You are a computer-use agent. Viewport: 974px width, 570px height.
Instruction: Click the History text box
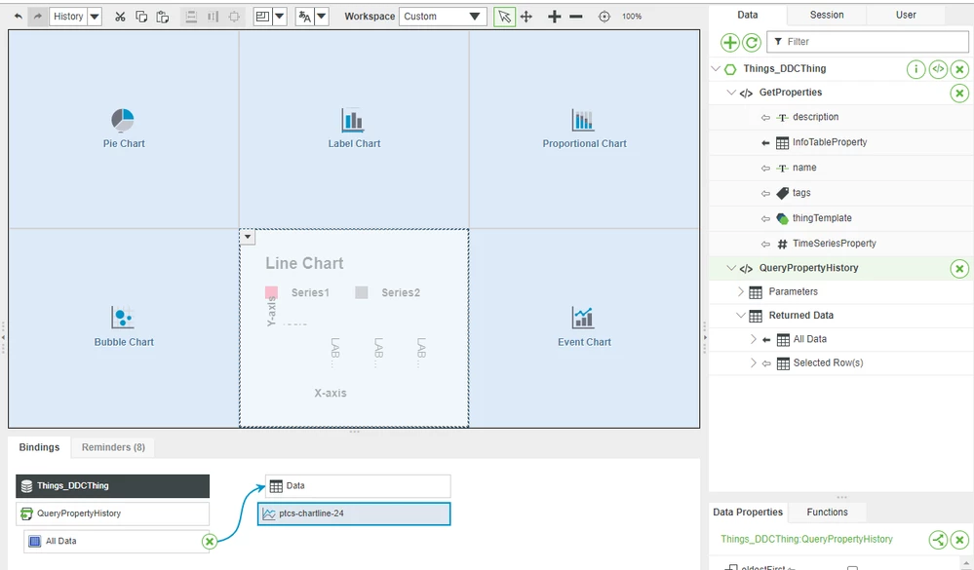point(68,17)
